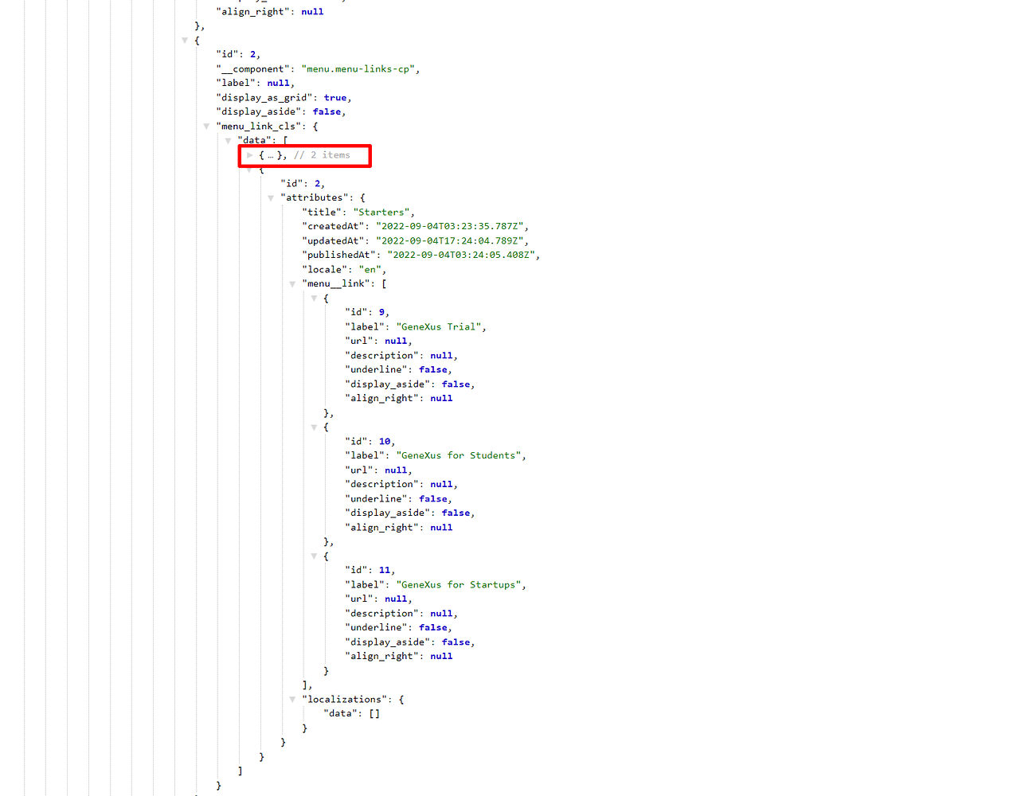
Task: Click "underline": false under GeneXus Trial
Action: pyautogui.click(x=398, y=369)
